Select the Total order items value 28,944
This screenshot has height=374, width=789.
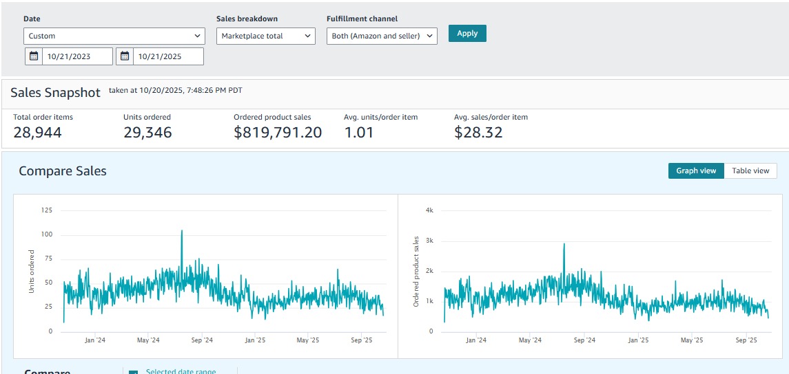[x=37, y=133]
